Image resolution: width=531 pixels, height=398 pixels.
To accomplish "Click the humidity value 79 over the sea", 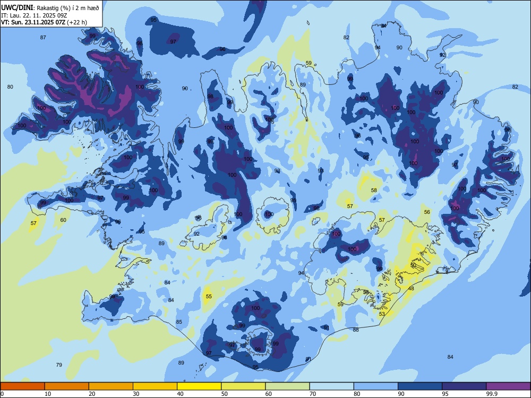I will click(59, 365).
